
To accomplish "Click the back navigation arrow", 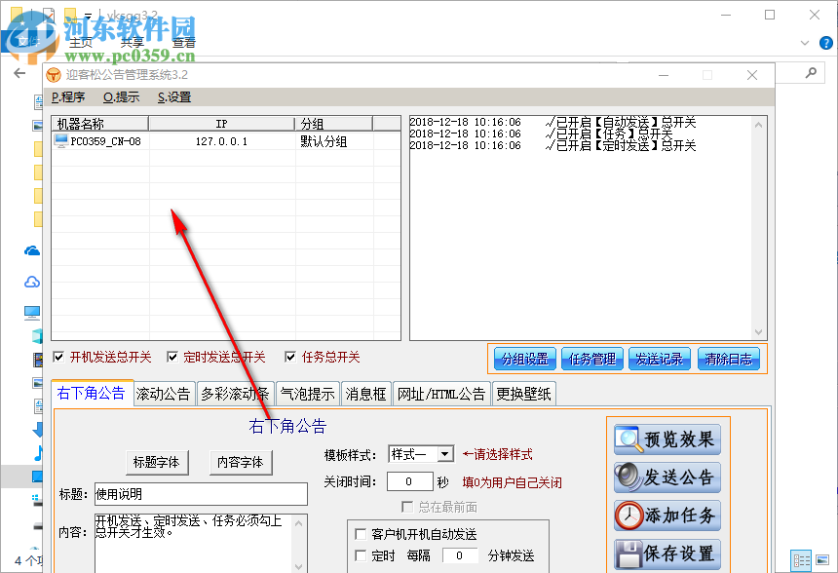I will pos(19,74).
